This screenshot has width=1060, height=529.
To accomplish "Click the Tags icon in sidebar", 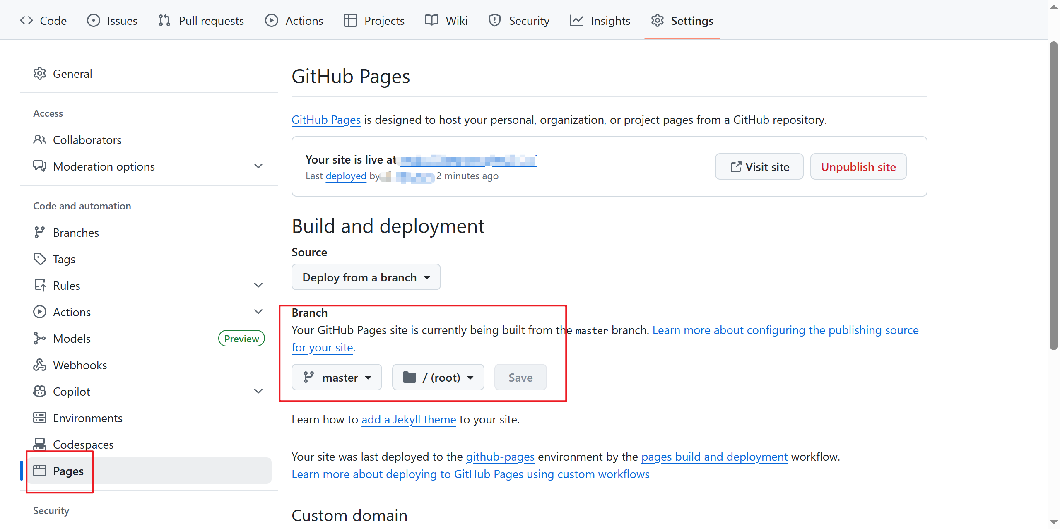I will 40,259.
